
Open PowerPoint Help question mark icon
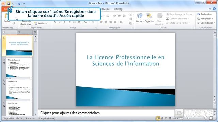pos(214,9)
